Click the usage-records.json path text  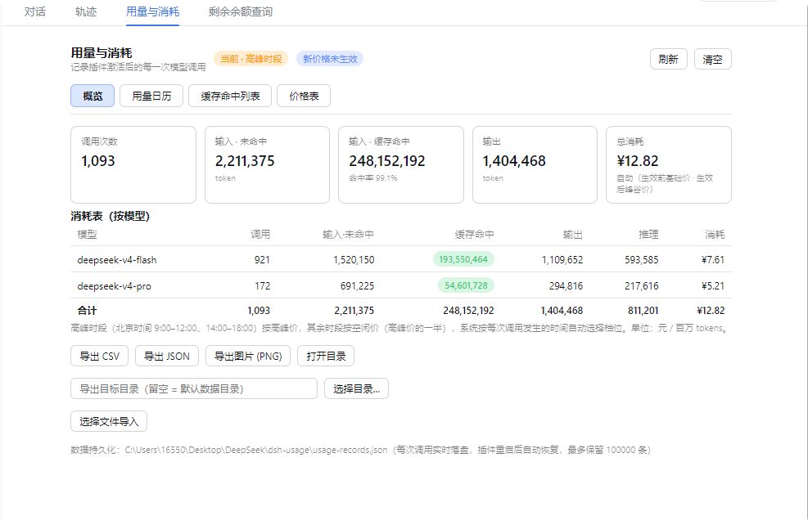click(256, 450)
